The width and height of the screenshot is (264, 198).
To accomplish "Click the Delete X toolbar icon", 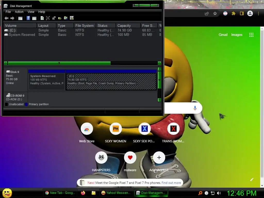I will click(48, 18).
